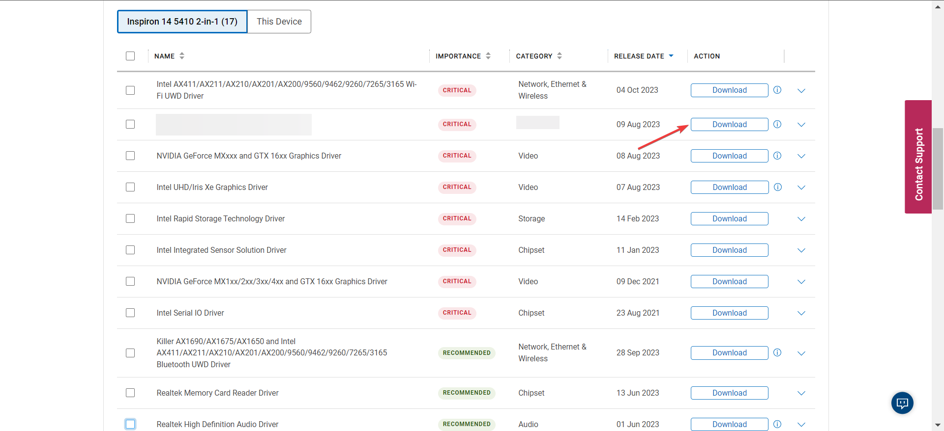Expand Intel Rapid Storage Technology Driver row
This screenshot has width=944, height=431.
(801, 219)
